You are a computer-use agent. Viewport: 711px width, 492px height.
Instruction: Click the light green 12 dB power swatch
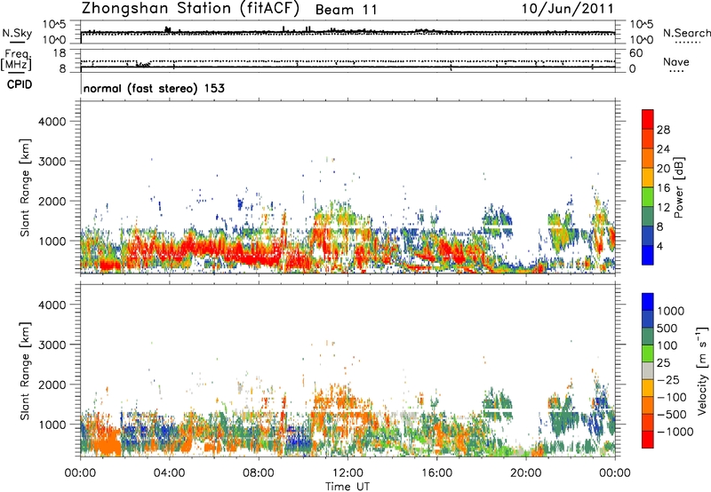pyautogui.click(x=648, y=197)
